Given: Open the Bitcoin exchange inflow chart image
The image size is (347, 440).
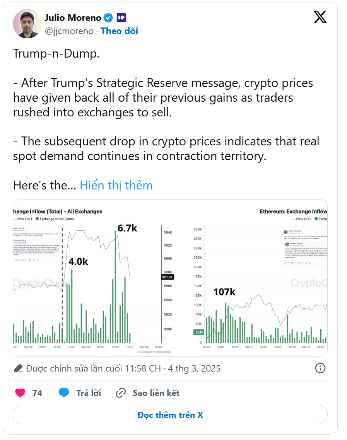Looking at the screenshot, I should pos(94,278).
